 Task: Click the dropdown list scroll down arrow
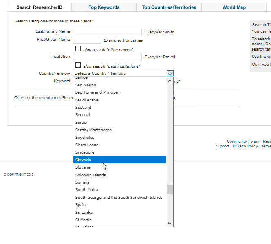click(x=170, y=224)
